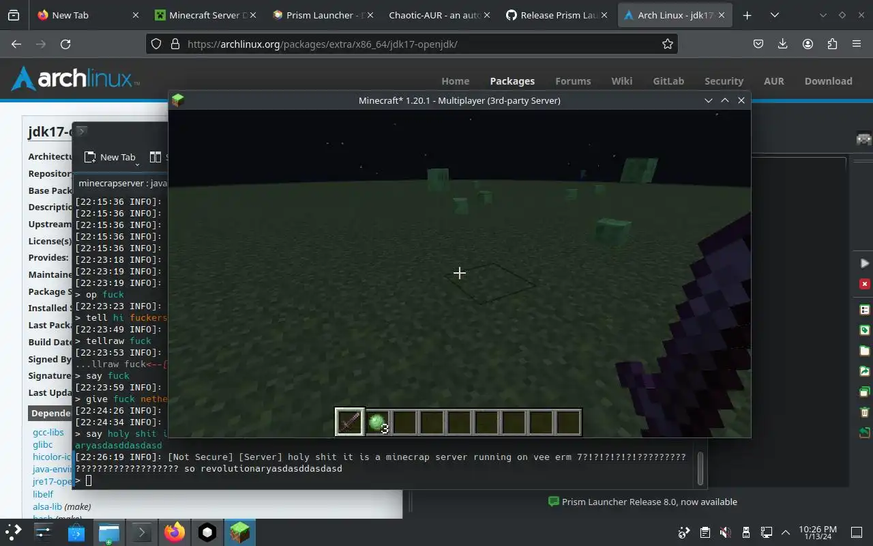
Task: Open the network icon in the system tray
Action: [767, 532]
